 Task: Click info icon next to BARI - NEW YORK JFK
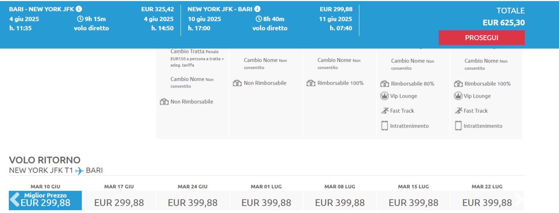(x=79, y=9)
